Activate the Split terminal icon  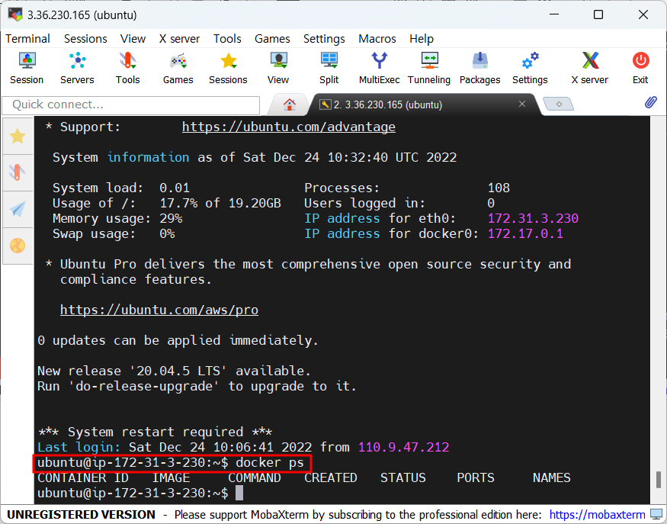tap(329, 68)
